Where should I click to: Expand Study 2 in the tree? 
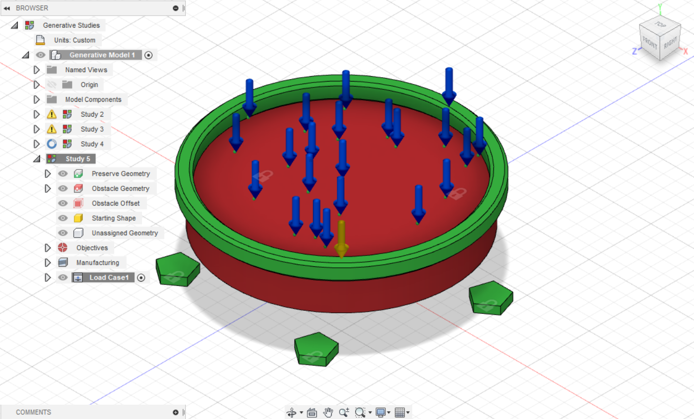37,114
